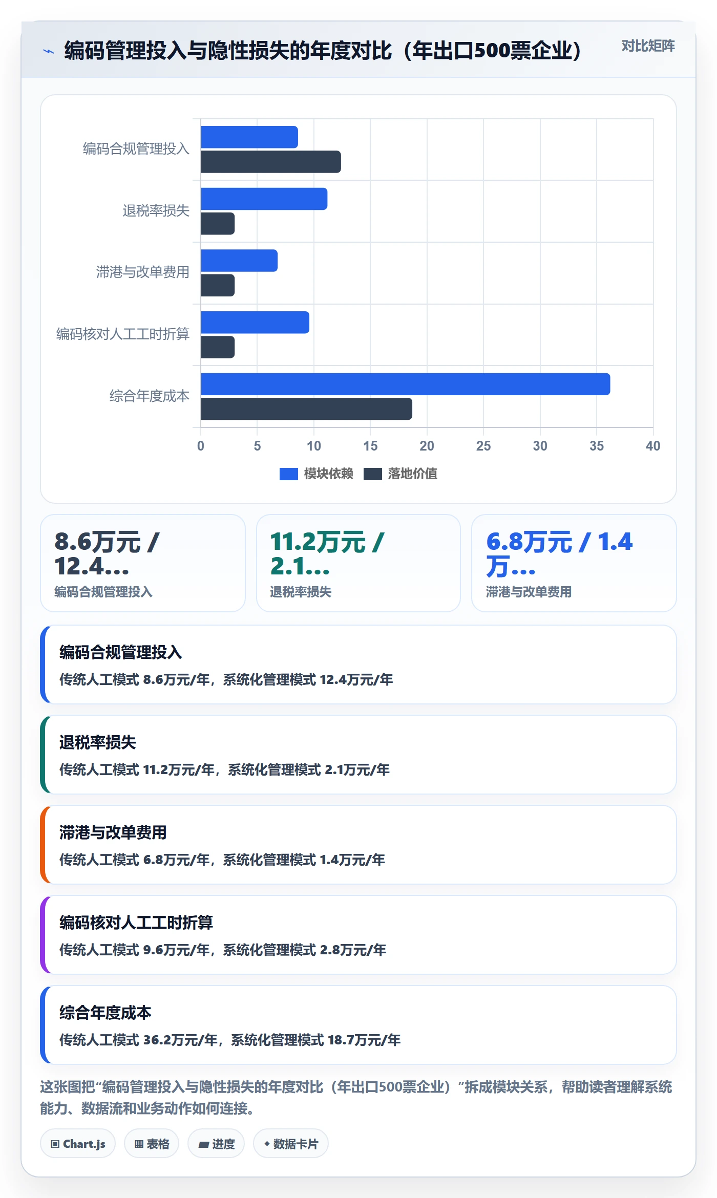
Task: Click the 进度 tag chip
Action: [x=216, y=1143]
